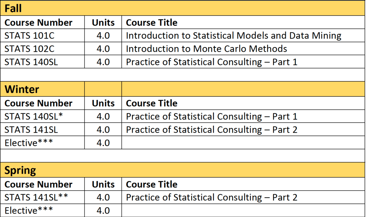Click the Fall section header

(x=14, y=8)
